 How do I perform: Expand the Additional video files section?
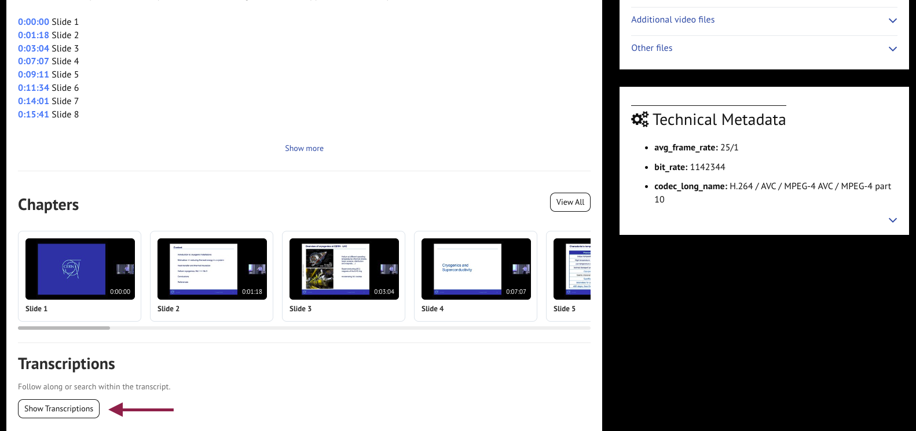pos(892,20)
